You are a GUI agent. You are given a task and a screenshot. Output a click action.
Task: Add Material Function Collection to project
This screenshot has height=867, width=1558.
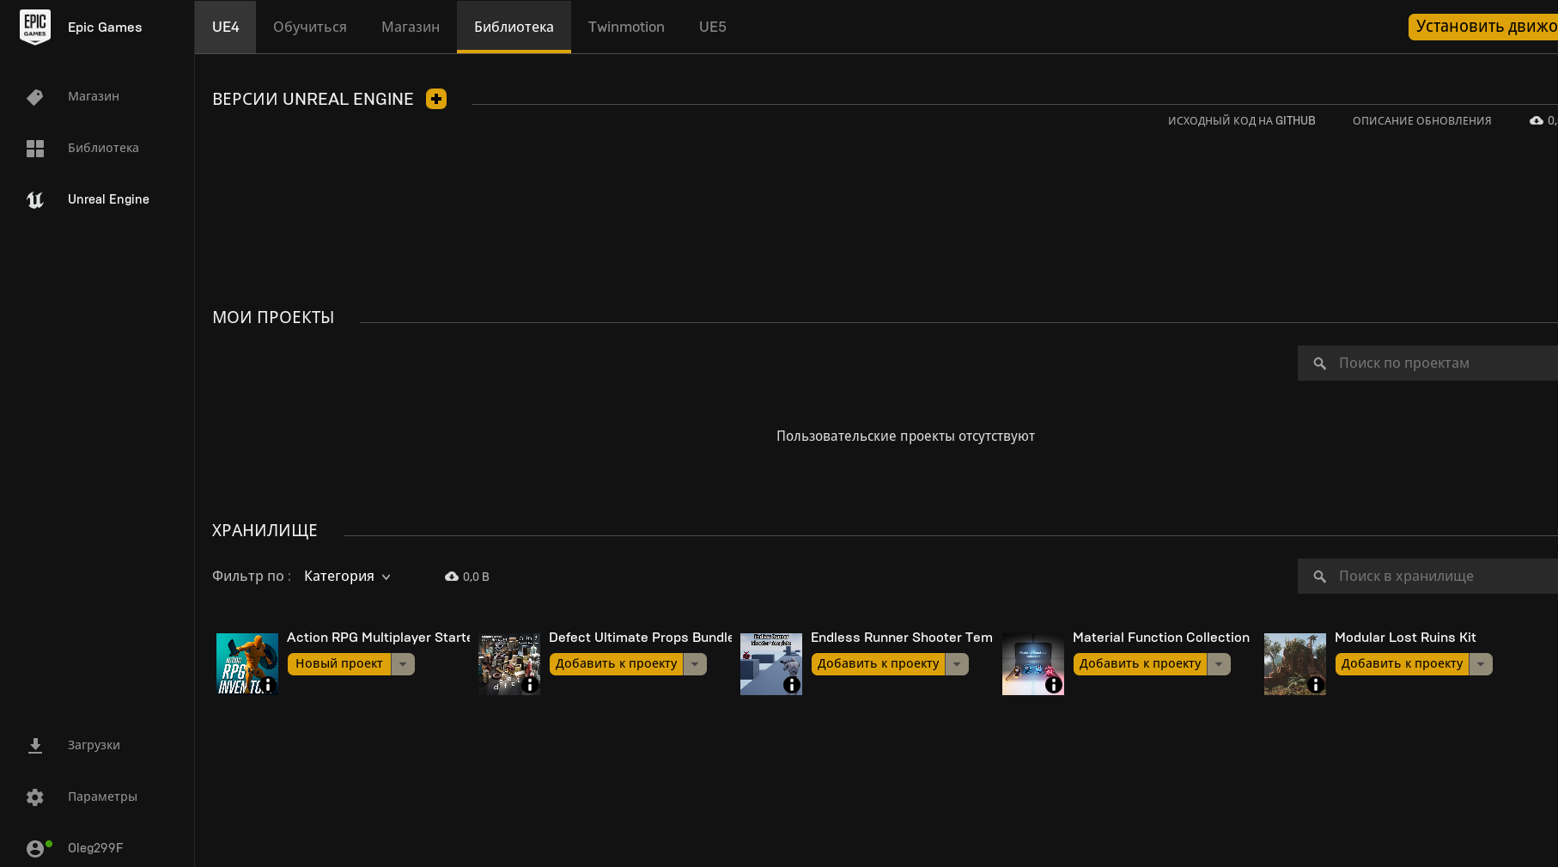pyautogui.click(x=1141, y=664)
